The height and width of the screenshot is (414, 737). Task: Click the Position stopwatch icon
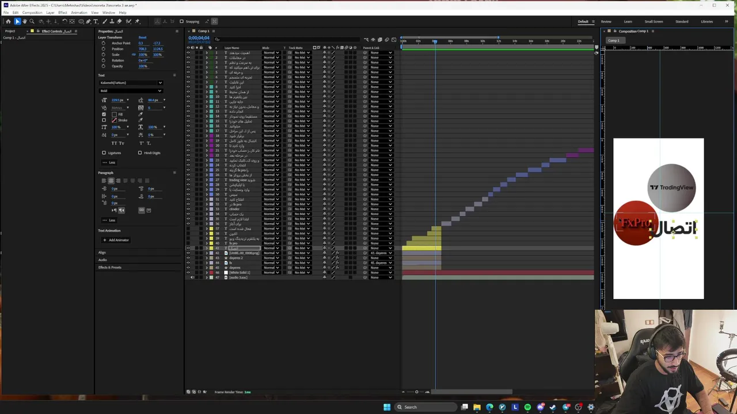click(x=104, y=49)
